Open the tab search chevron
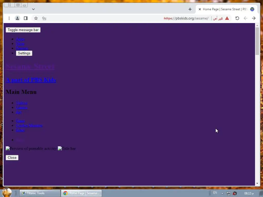This screenshot has height=197, width=263. click(x=33, y=9)
